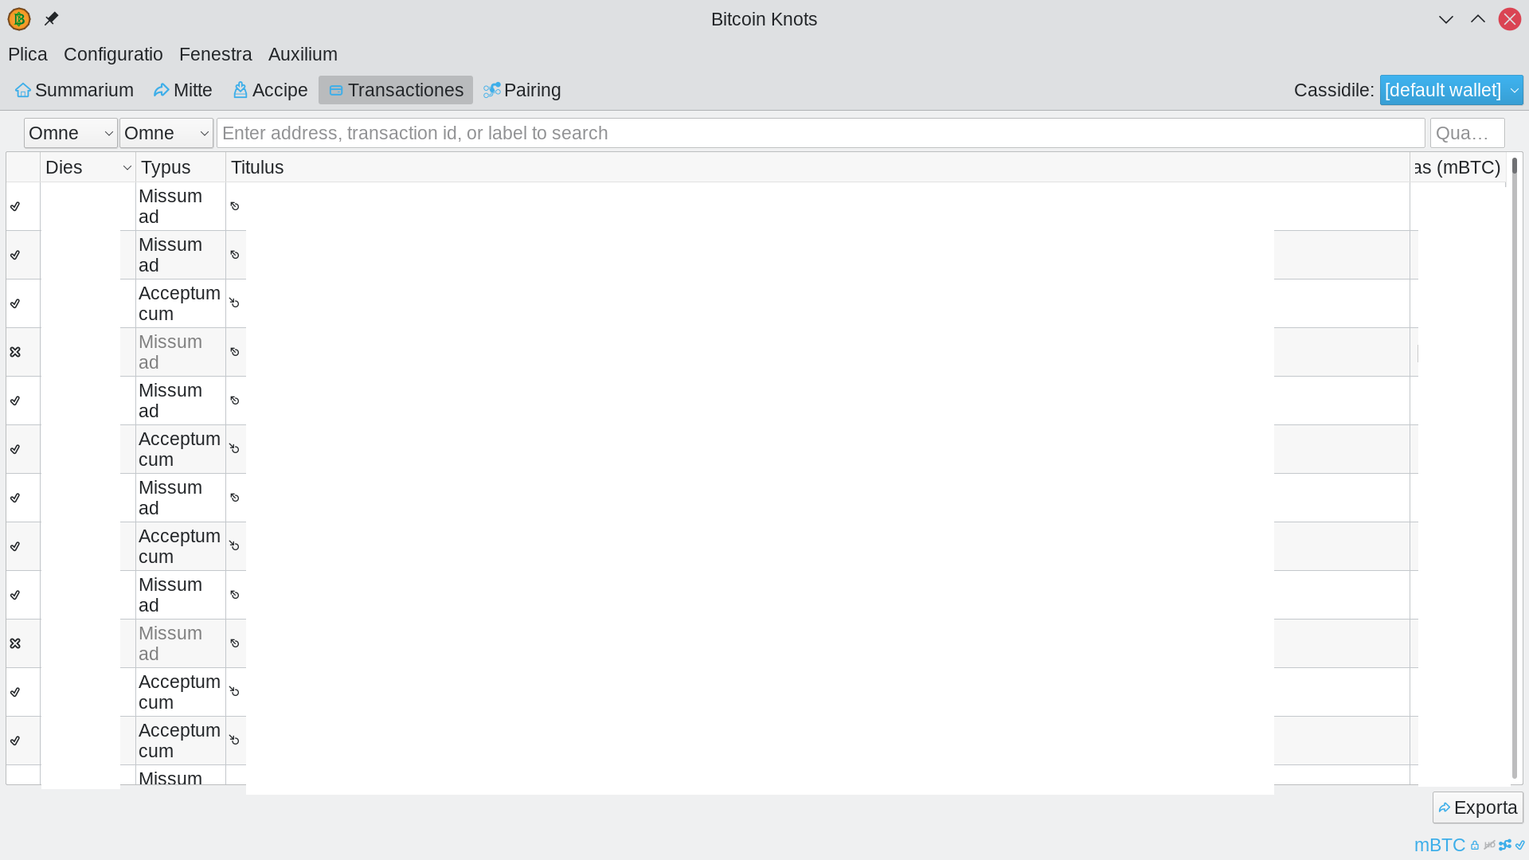Click the transaction list vertical scrollbar
The width and height of the screenshot is (1529, 860).
click(x=1515, y=468)
